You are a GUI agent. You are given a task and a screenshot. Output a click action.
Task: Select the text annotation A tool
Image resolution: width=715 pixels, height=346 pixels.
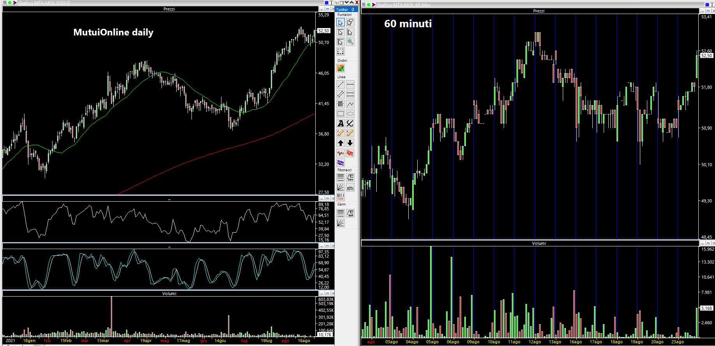(341, 123)
